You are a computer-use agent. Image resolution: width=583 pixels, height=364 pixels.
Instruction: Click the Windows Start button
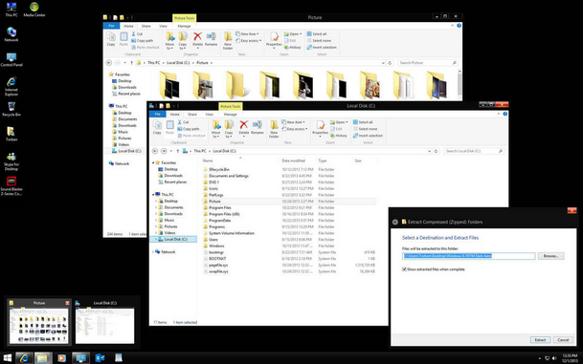point(7,357)
